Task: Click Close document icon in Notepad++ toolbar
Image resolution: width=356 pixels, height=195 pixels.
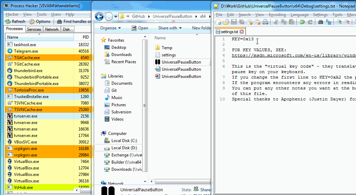Action: click(x=250, y=22)
